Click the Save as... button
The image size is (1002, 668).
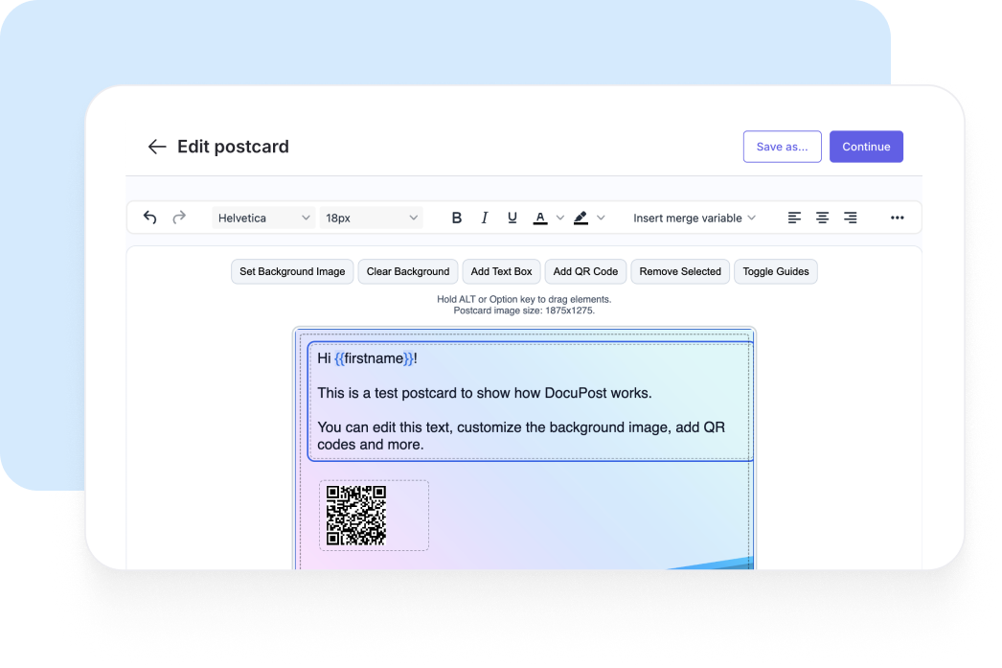tap(782, 147)
